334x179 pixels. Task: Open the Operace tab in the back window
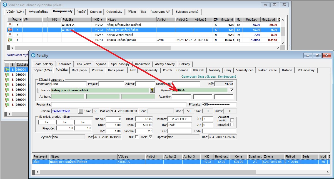96,12
